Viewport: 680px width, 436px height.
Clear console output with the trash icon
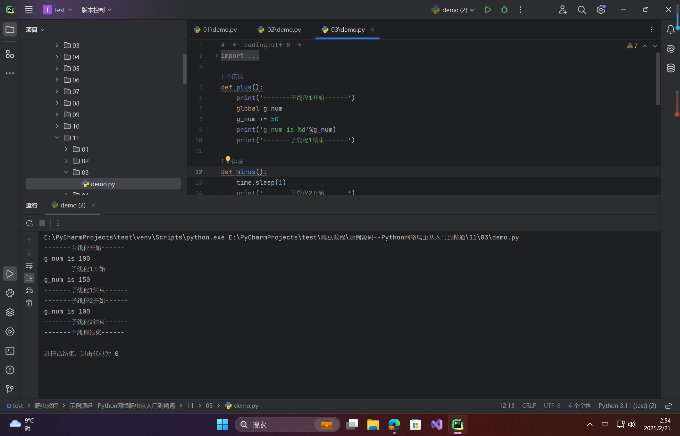29,303
